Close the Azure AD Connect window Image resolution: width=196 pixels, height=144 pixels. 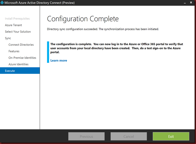pos(191,2)
